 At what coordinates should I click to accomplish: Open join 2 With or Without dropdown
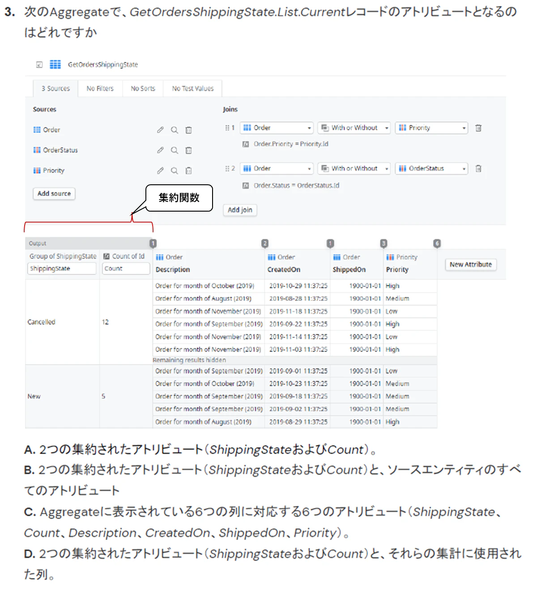coord(354,169)
